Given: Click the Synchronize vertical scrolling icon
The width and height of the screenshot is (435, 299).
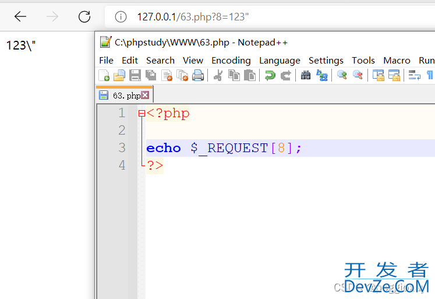Looking at the screenshot, I should pos(378,75).
